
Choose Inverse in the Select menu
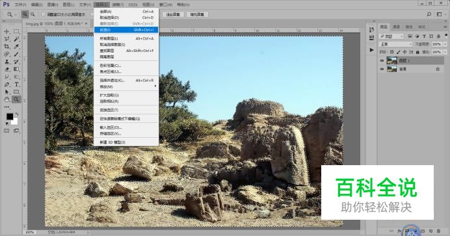coord(126,30)
